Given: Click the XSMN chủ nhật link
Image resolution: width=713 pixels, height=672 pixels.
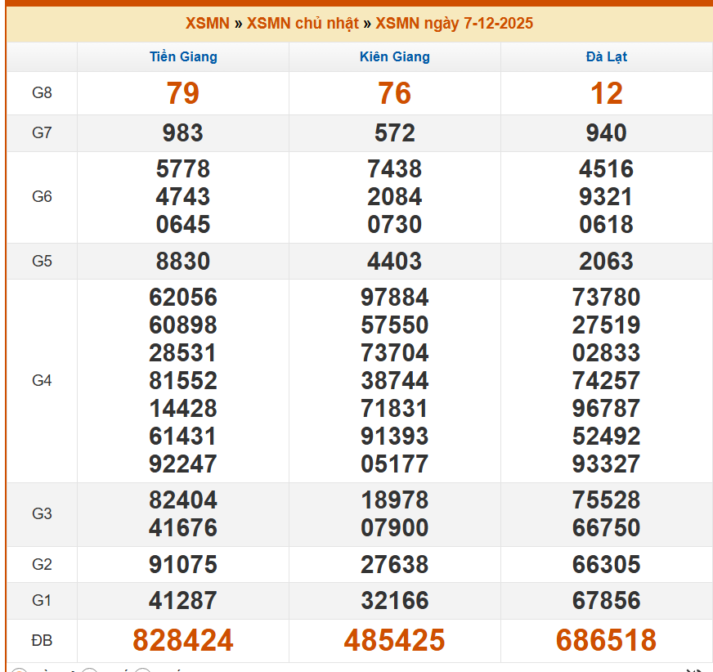Looking at the screenshot, I should click(x=303, y=23).
